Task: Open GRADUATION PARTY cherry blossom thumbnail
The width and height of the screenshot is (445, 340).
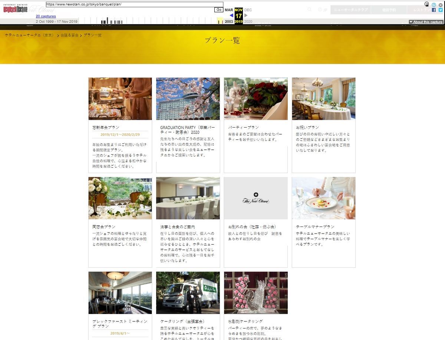Action: tap(188, 99)
